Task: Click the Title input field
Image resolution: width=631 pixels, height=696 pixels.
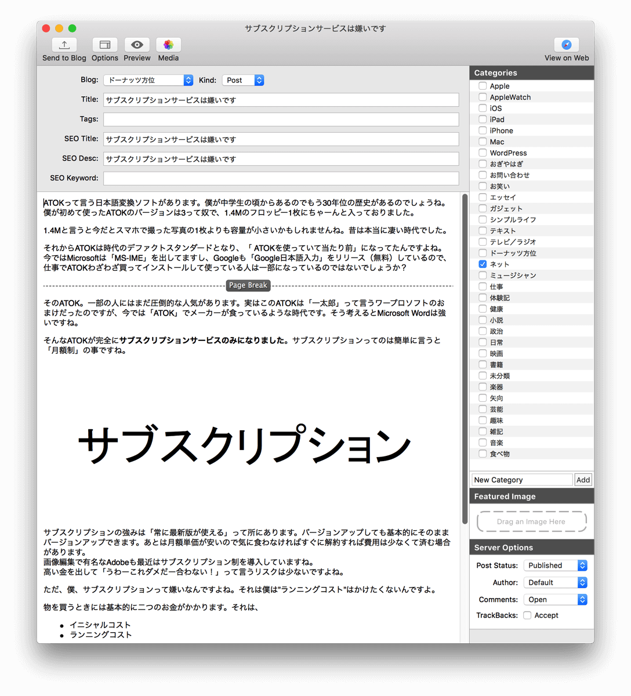Action: 281,100
